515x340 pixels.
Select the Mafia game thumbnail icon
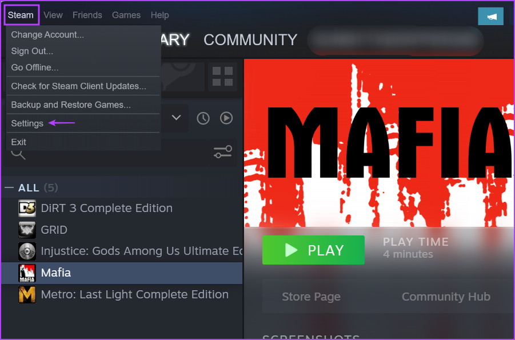pyautogui.click(x=27, y=273)
